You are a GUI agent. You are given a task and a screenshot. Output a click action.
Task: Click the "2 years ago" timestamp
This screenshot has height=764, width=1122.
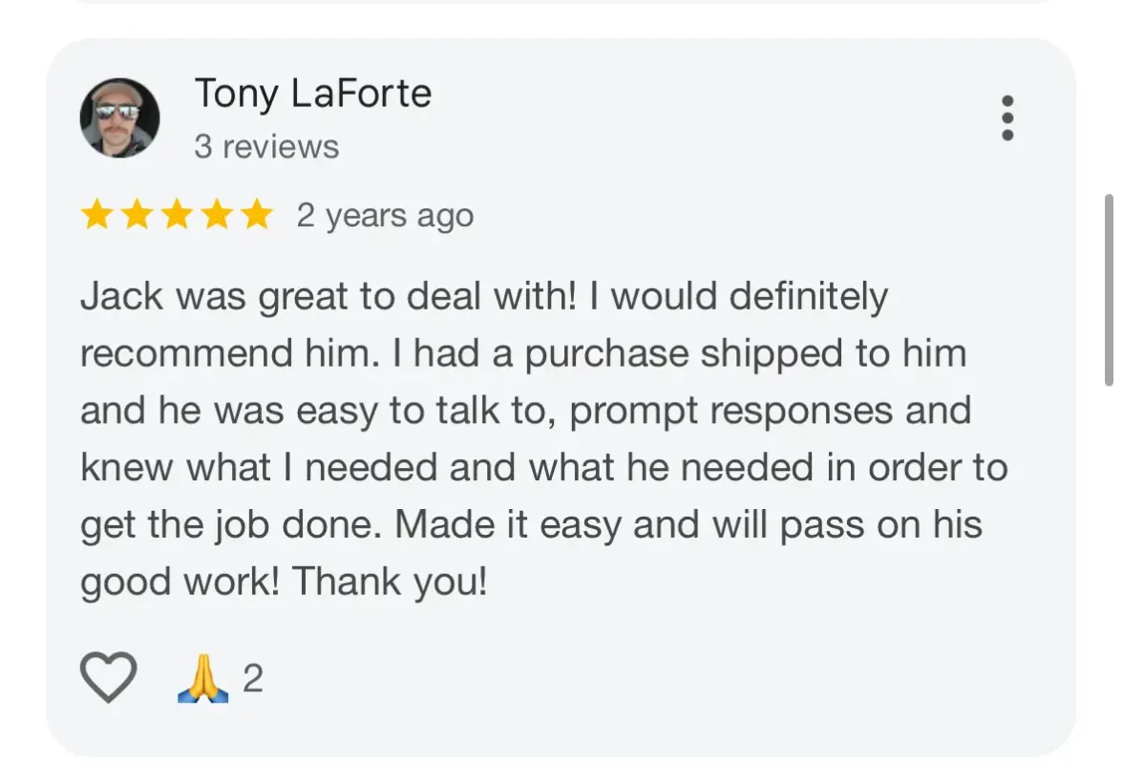point(385,216)
